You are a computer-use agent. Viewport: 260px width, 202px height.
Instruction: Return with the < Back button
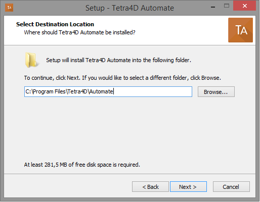point(150,186)
